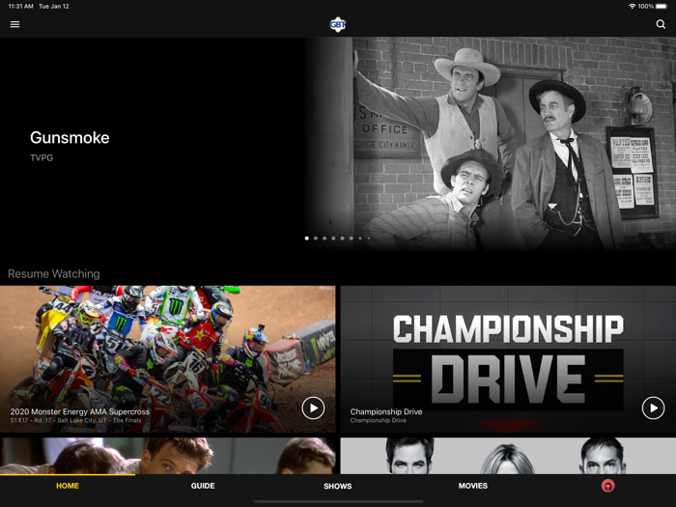This screenshot has width=676, height=507.
Task: Open the white-background faces thumbnail
Action: [x=508, y=456]
